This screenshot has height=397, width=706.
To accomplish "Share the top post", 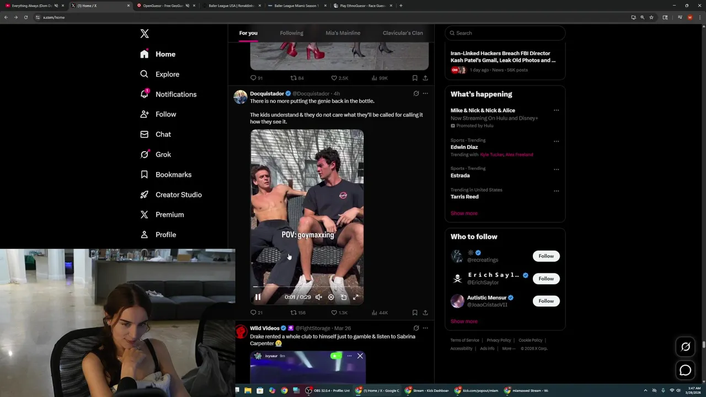I will click(425, 78).
